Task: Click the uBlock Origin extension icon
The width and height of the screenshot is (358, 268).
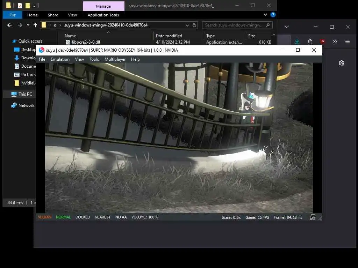Action: [322, 42]
